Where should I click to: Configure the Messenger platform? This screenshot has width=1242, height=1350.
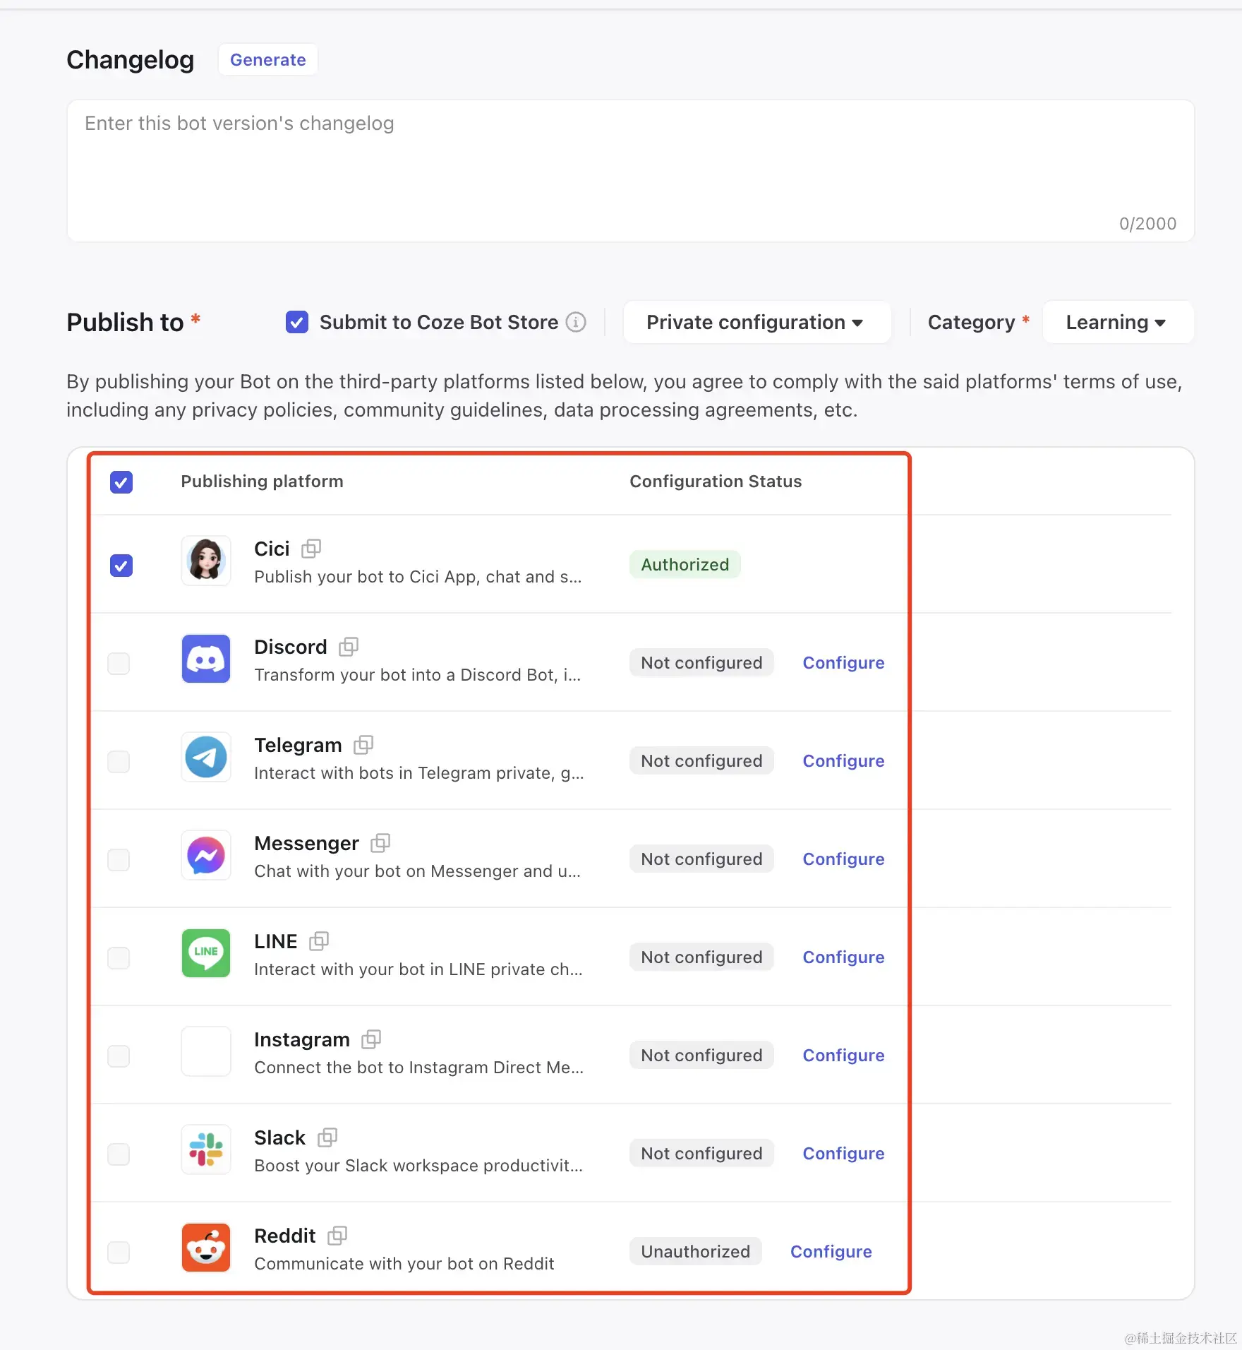[843, 859]
